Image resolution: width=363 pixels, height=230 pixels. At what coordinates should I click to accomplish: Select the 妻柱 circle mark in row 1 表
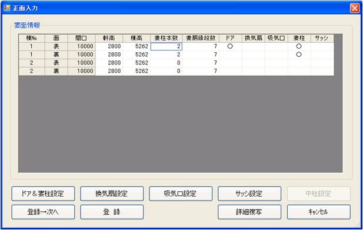299,46
